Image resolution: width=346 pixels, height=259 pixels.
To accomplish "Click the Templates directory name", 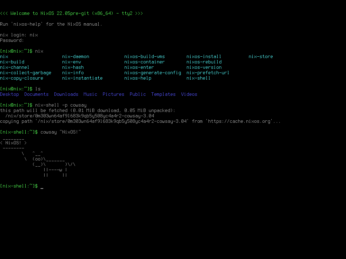I will coord(164,94).
